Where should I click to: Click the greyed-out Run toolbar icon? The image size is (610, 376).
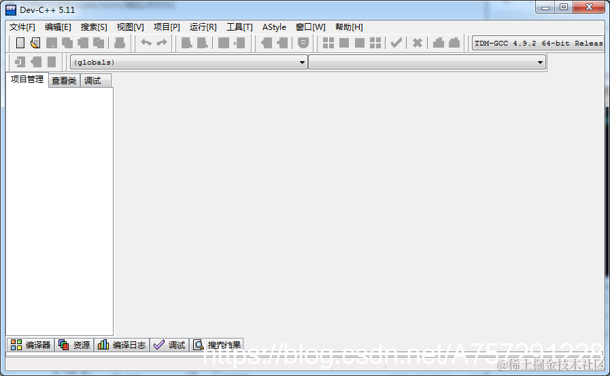click(x=344, y=43)
